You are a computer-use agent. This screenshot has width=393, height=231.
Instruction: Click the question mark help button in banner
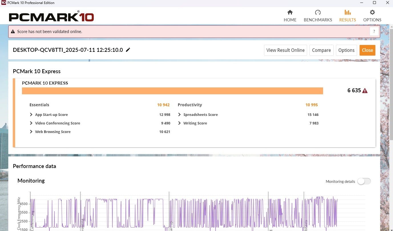click(374, 32)
